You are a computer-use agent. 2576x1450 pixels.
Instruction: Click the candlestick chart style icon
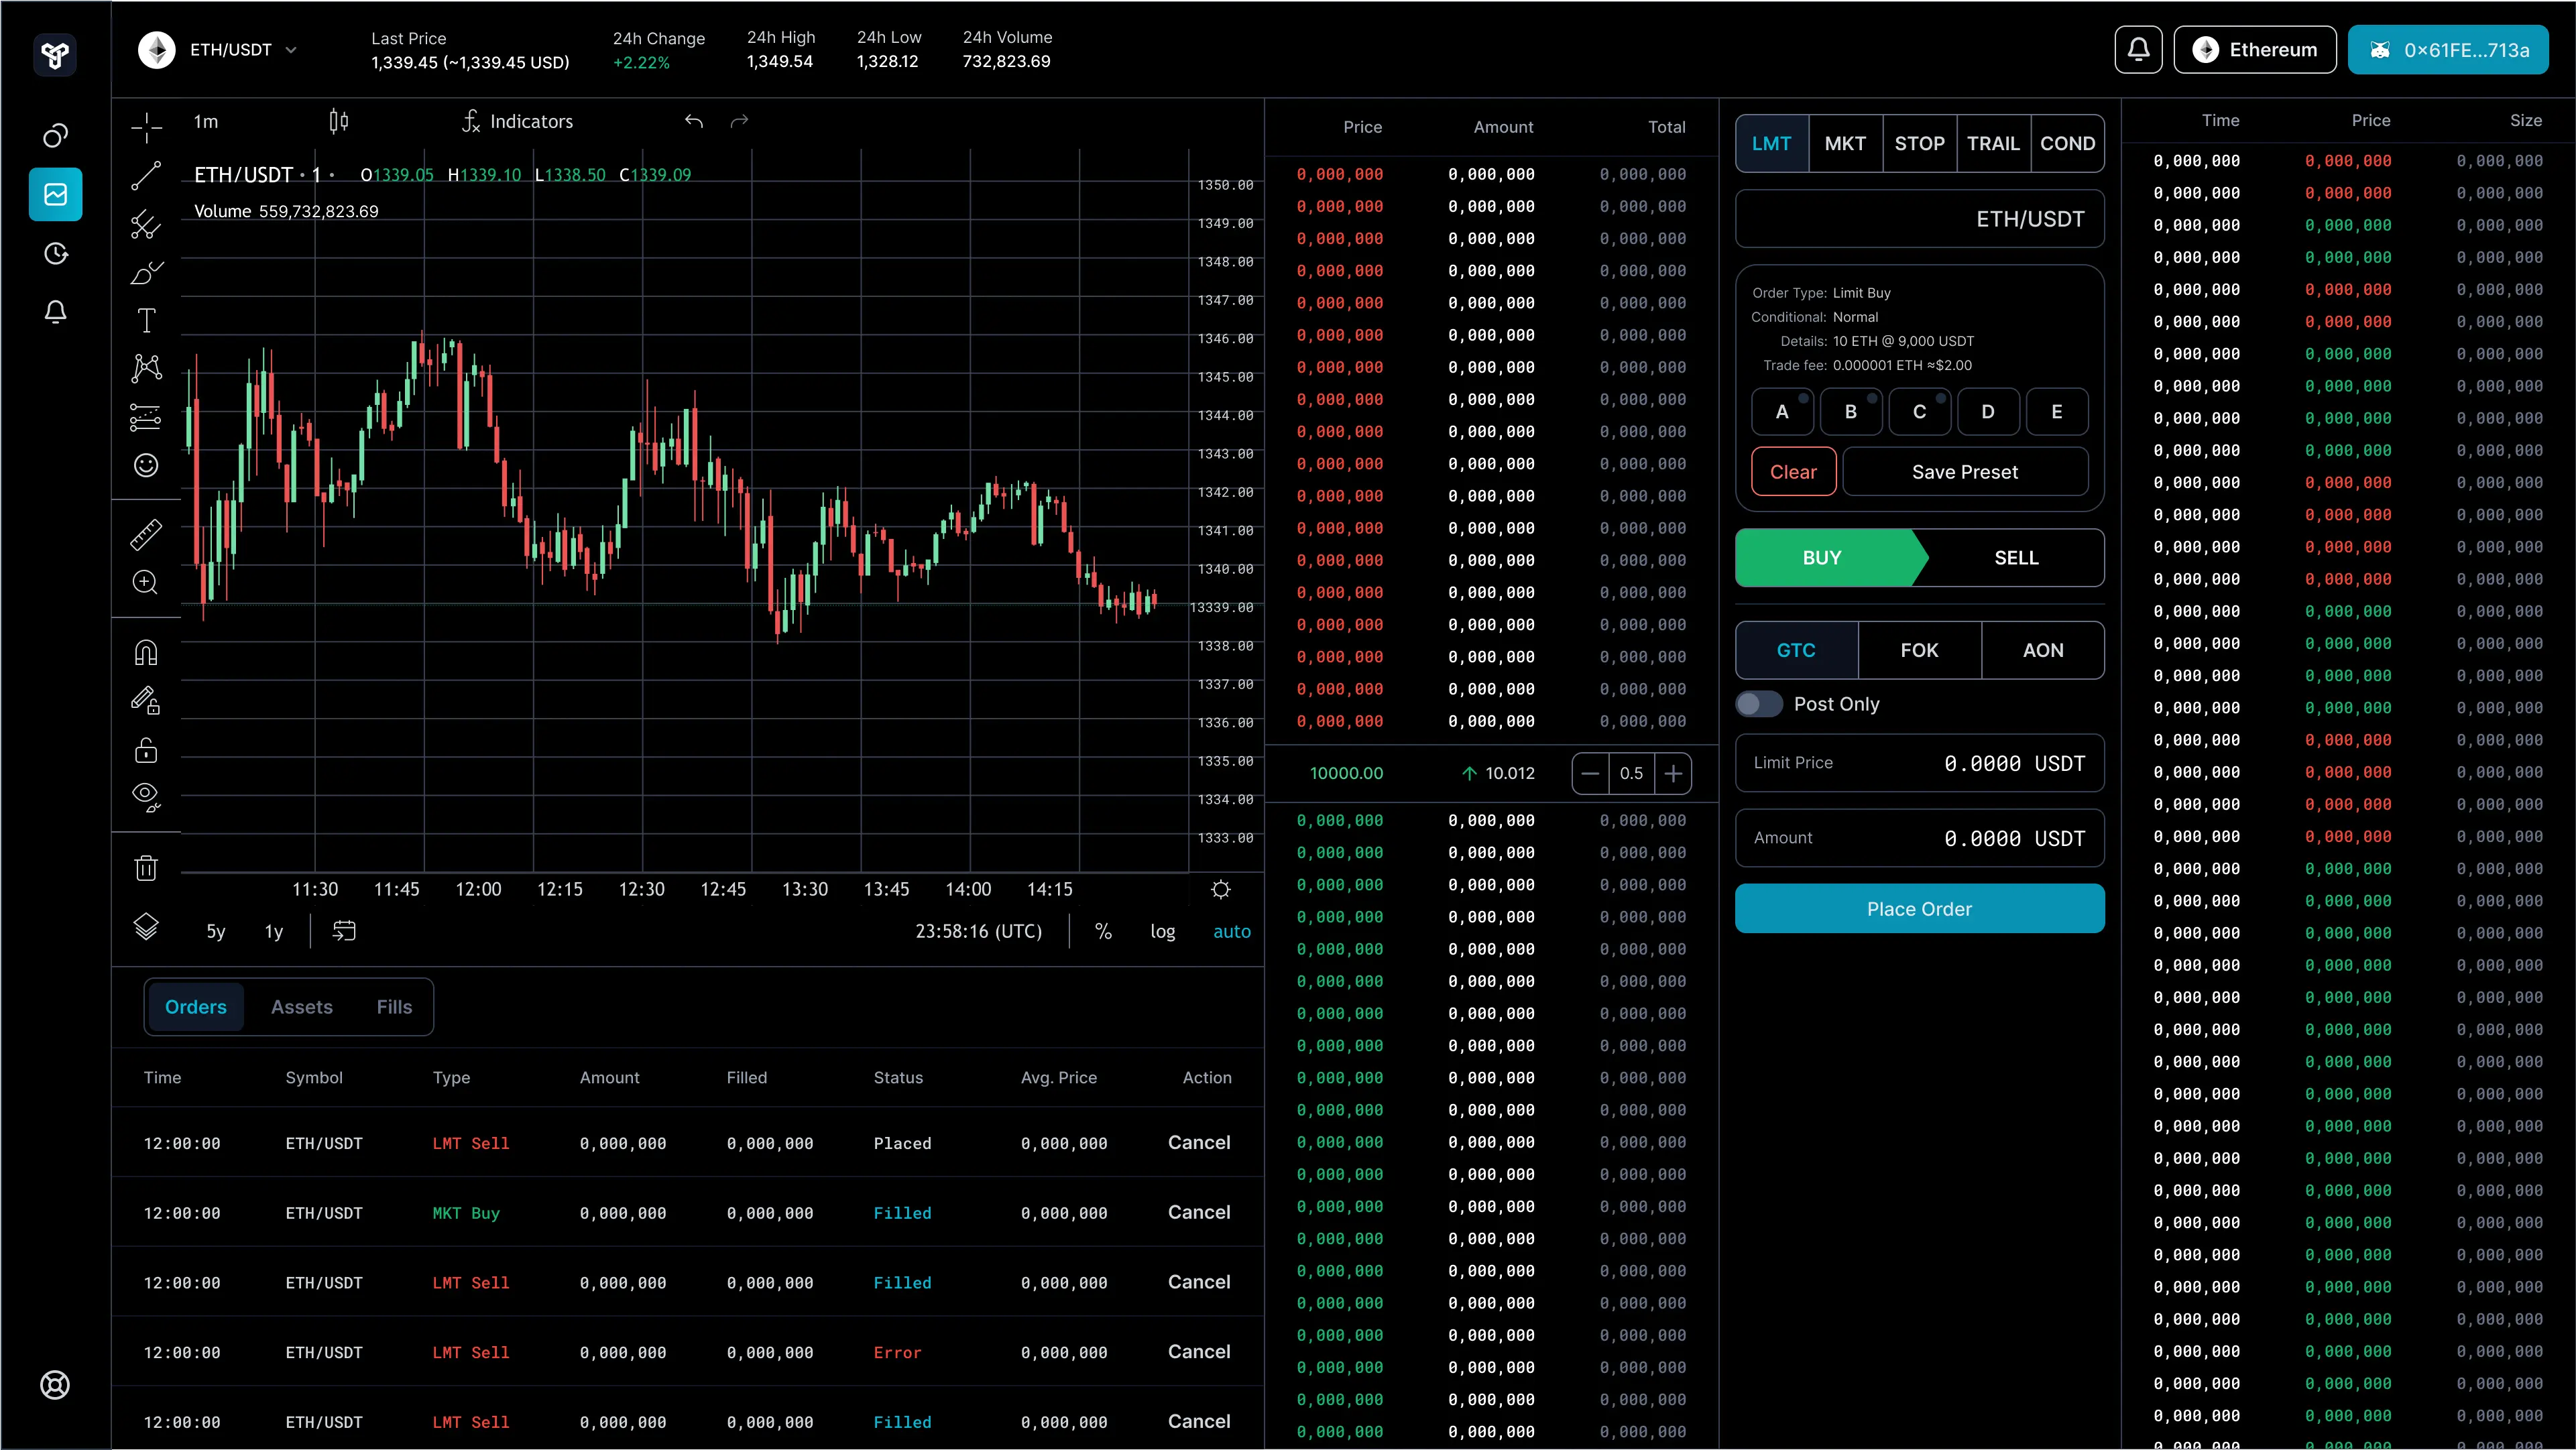coord(339,121)
